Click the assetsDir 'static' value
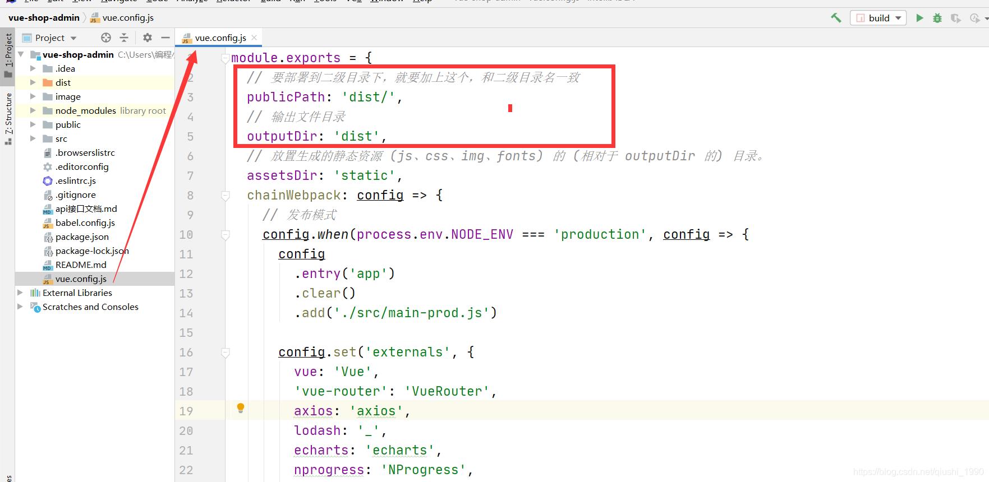This screenshot has height=482, width=989. click(364, 175)
